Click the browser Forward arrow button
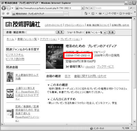 pos(9,8)
